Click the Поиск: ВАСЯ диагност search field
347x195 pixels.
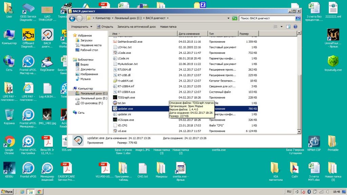coord(267,18)
